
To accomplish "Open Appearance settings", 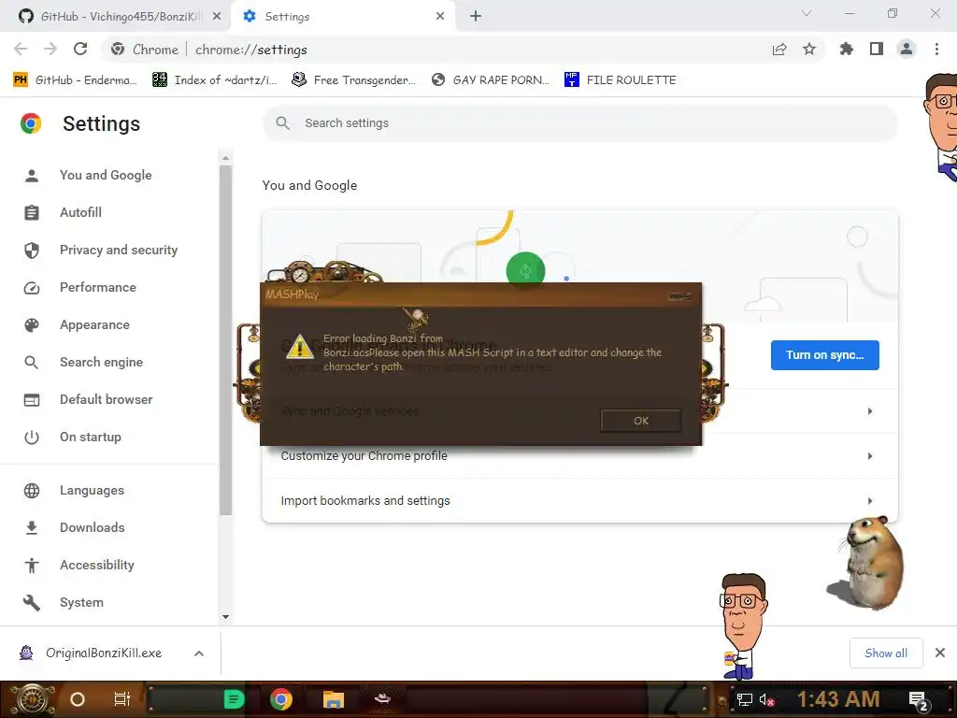I will (94, 324).
